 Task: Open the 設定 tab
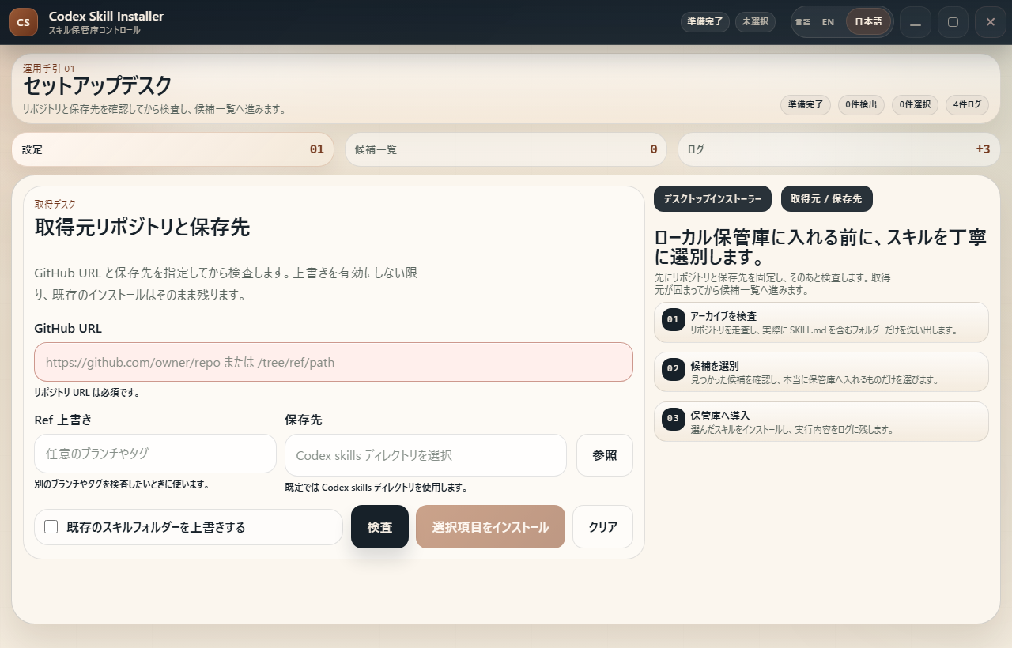pyautogui.click(x=173, y=149)
